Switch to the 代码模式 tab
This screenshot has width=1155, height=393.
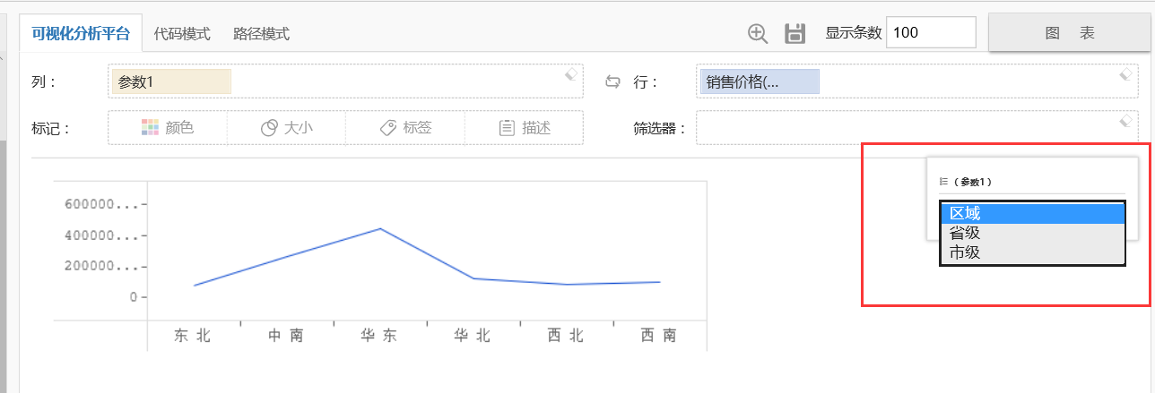point(182,34)
